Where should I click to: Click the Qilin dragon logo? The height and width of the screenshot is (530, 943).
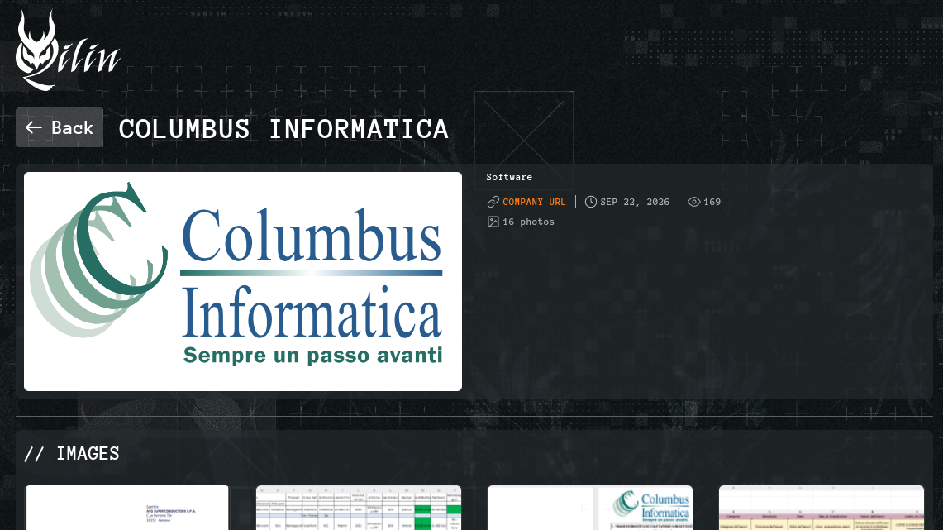68,50
